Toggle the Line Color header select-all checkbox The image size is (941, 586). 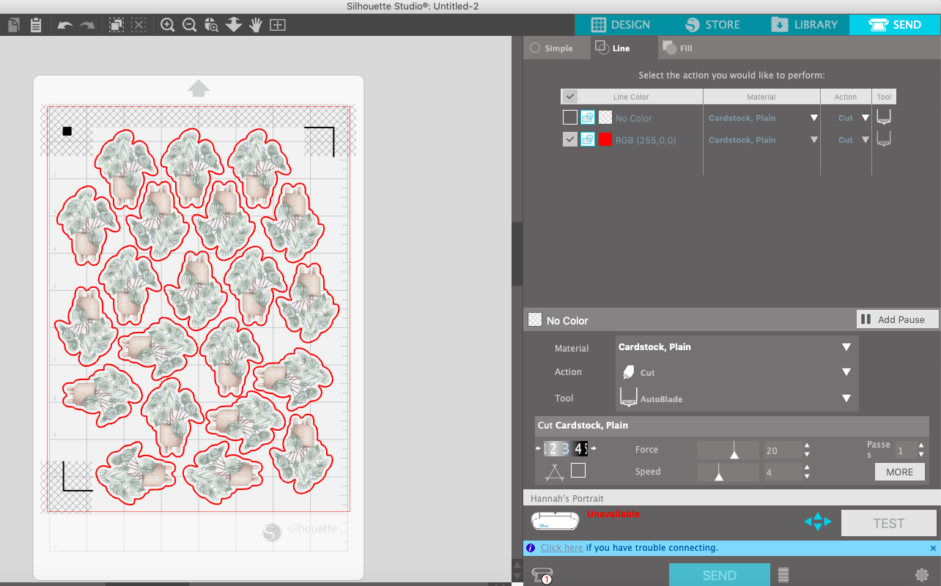pyautogui.click(x=569, y=96)
